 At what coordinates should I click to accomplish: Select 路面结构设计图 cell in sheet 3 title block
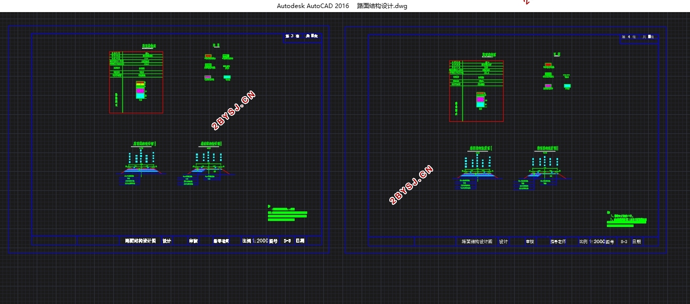pos(141,241)
